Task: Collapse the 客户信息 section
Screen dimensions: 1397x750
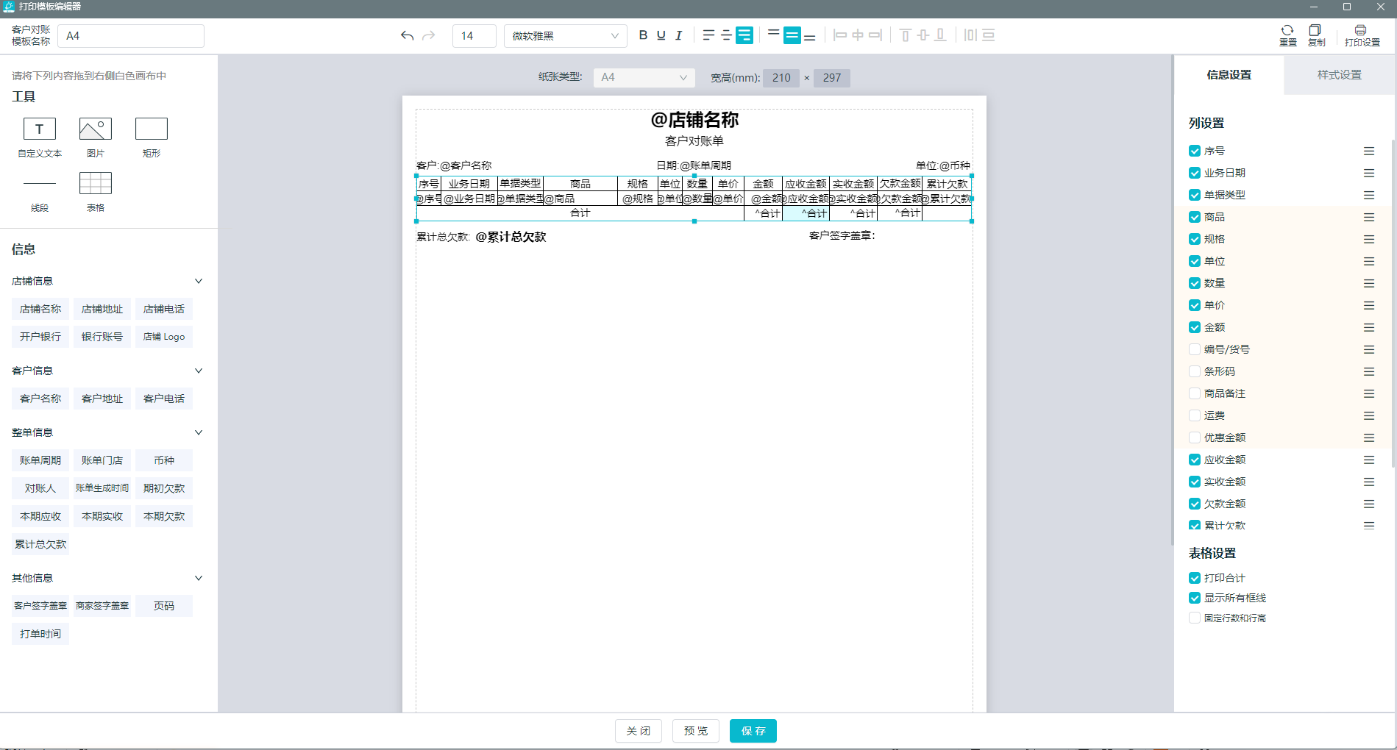Action: 198,371
